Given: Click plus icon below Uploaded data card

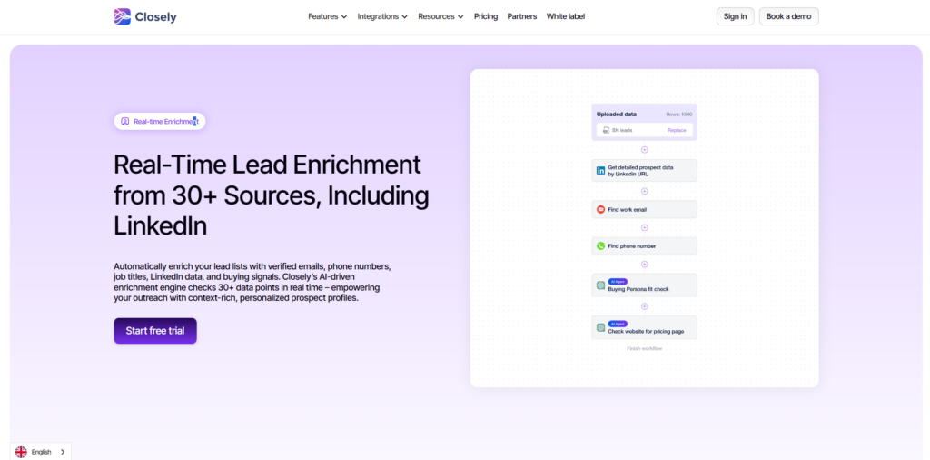Looking at the screenshot, I should (x=645, y=149).
